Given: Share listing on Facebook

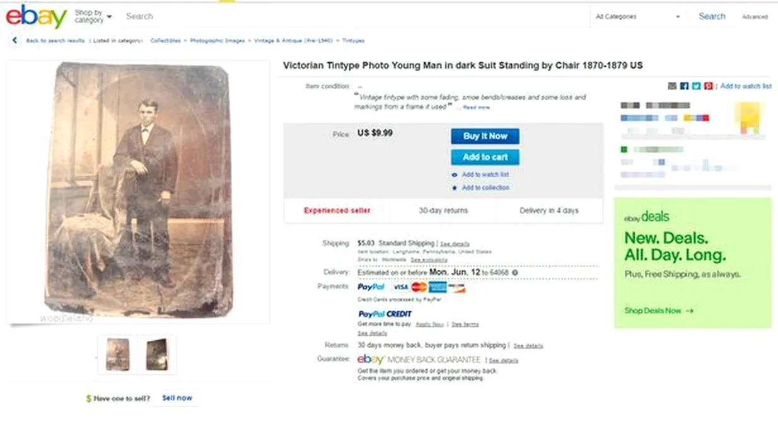Looking at the screenshot, I should pyautogui.click(x=684, y=86).
